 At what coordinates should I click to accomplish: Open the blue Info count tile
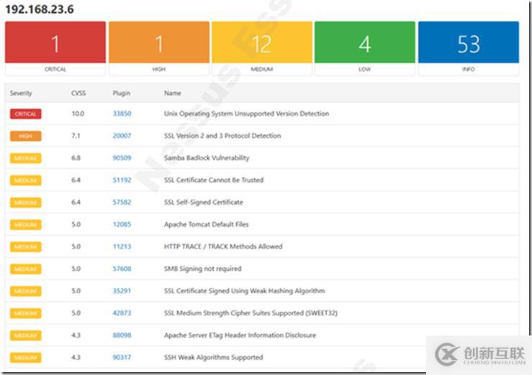click(x=468, y=44)
